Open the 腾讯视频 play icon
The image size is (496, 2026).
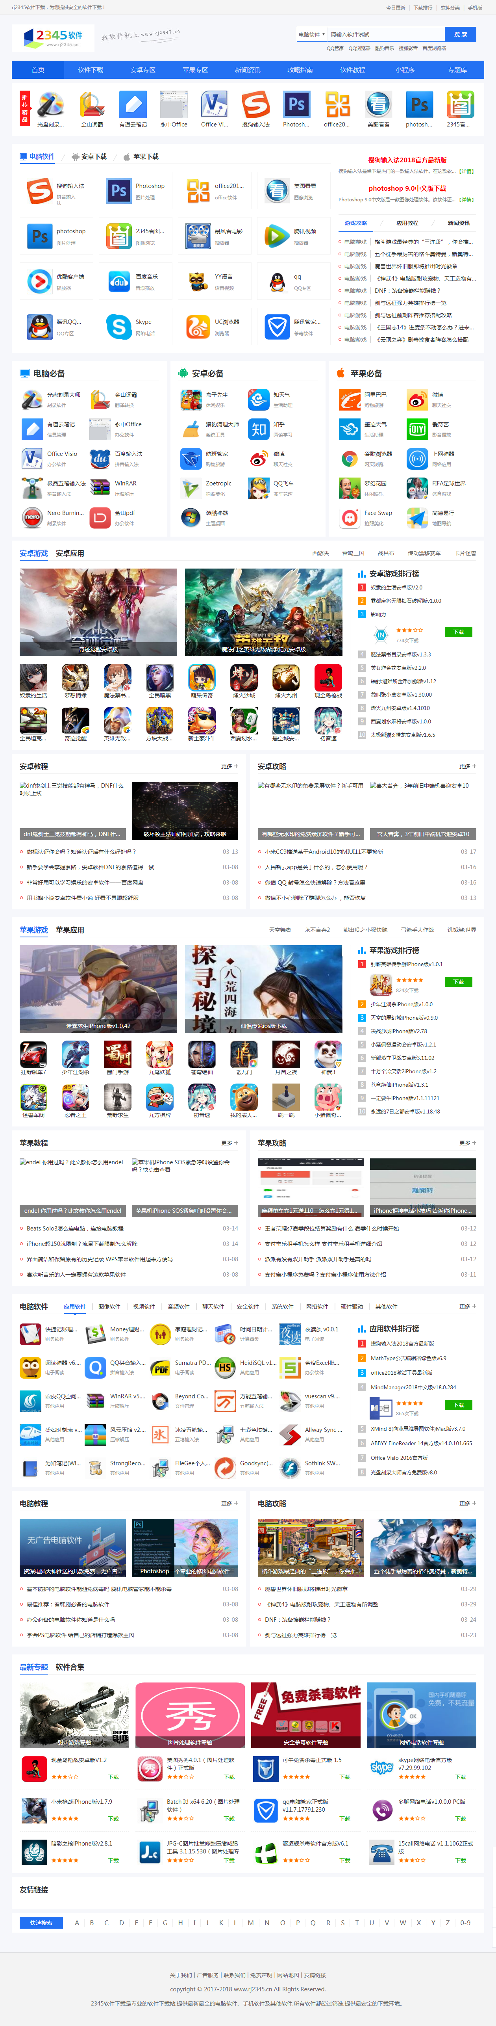point(276,235)
